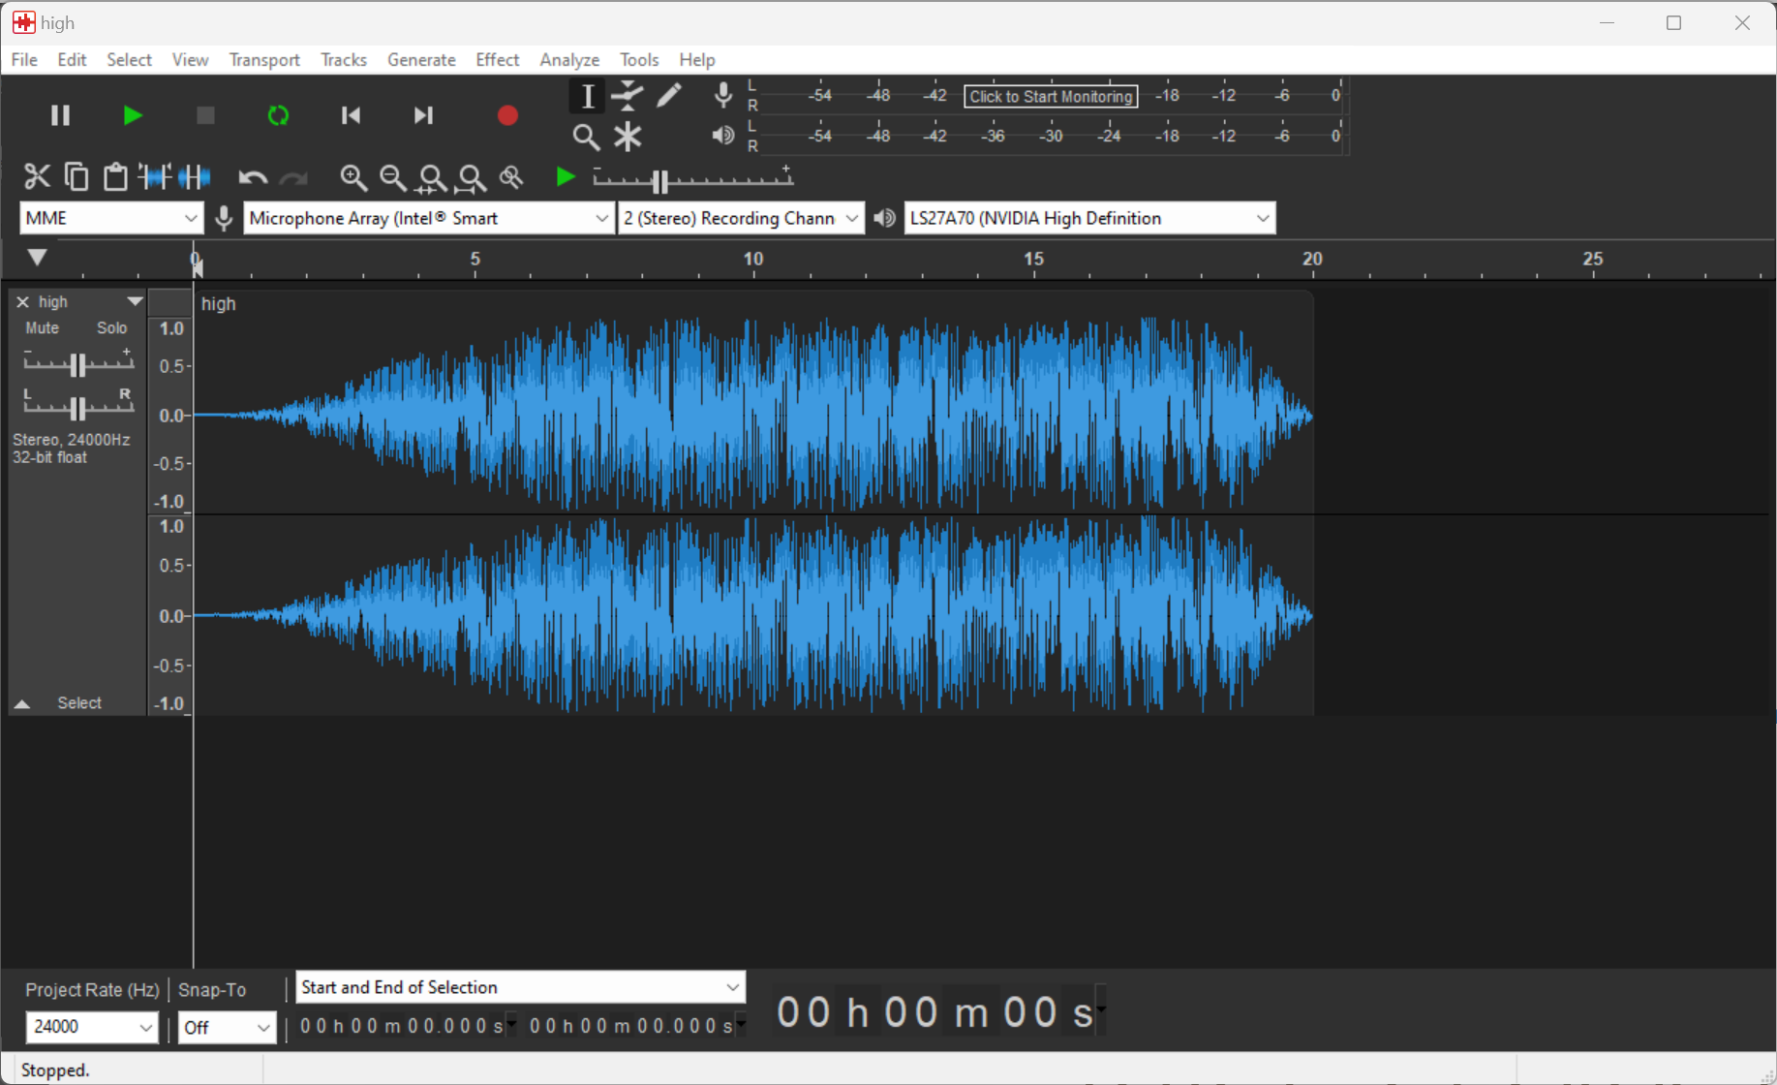Viewport: 1777px width, 1085px height.
Task: Click the Undo arrow icon
Action: pos(253,177)
